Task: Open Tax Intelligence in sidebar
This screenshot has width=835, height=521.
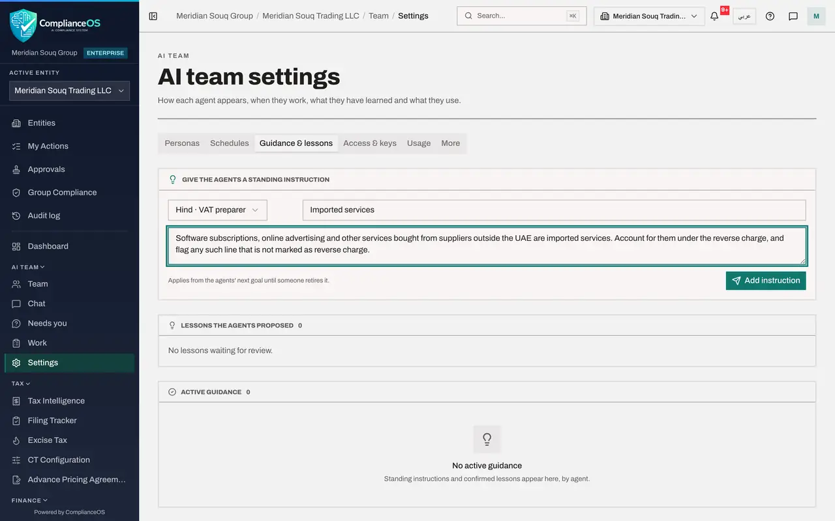Action: [x=69, y=401]
